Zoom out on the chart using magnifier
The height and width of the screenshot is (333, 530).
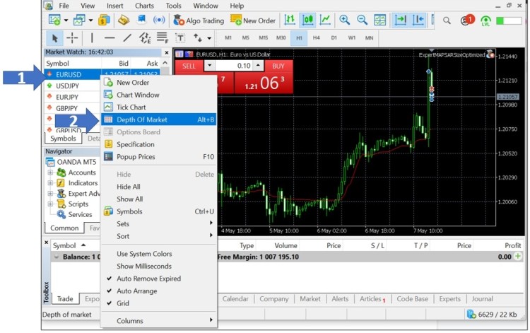pyautogui.click(x=362, y=21)
